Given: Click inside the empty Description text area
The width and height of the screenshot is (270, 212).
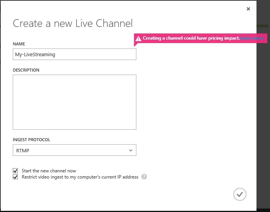Looking at the screenshot, I should click(75, 102).
